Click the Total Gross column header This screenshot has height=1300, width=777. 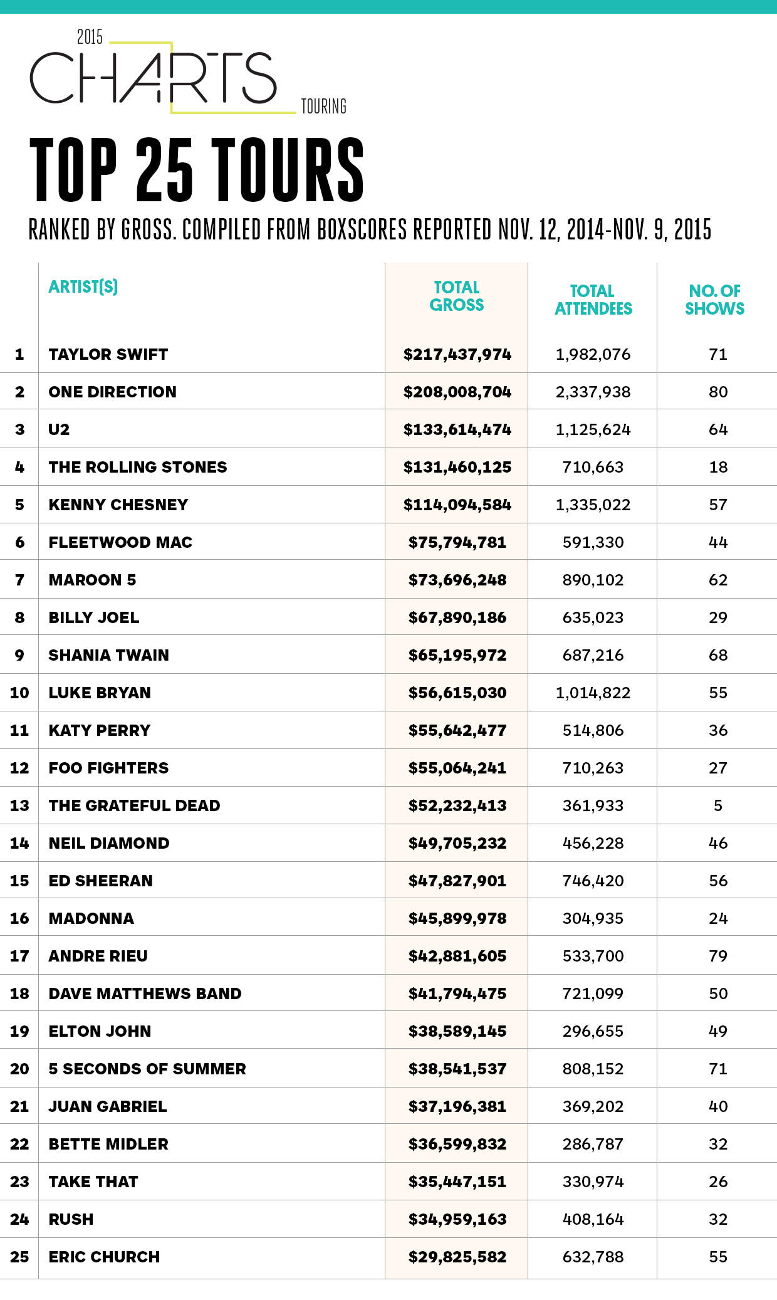tap(457, 296)
